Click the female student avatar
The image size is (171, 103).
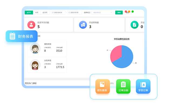[35, 65]
